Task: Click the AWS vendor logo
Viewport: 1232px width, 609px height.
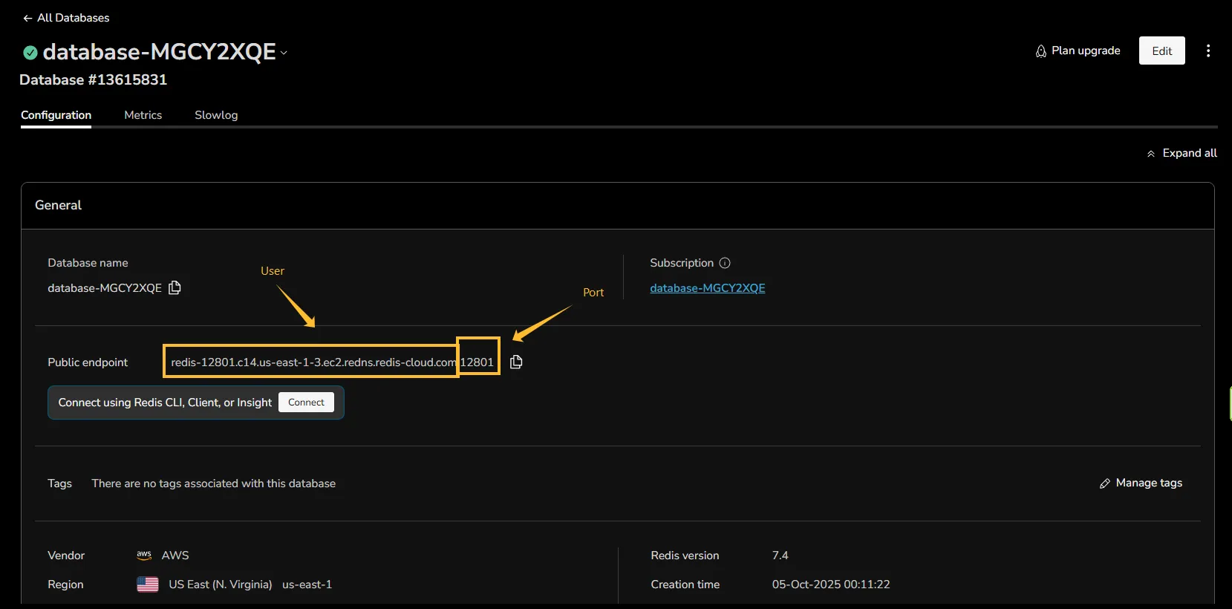Action: [144, 555]
